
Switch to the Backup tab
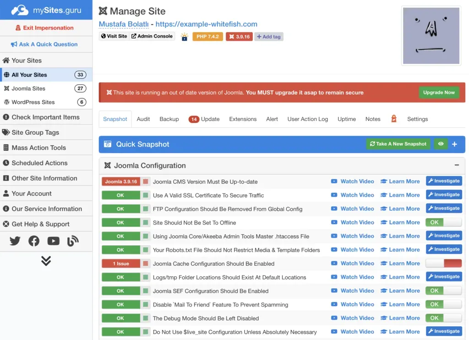(x=169, y=119)
